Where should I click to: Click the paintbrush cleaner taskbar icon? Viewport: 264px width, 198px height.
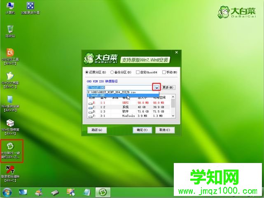tap(39, 192)
